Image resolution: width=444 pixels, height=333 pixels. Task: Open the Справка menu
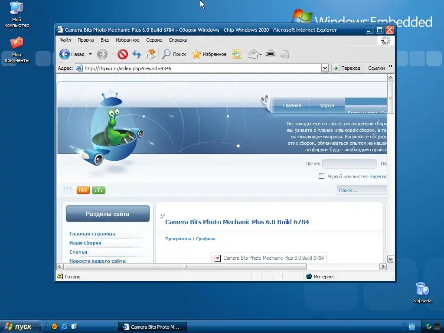click(178, 40)
